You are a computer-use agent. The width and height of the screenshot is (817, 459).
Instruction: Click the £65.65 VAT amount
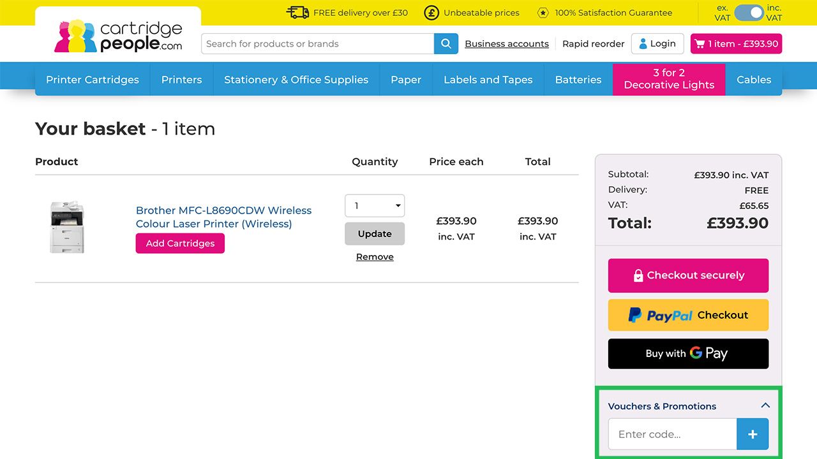click(x=754, y=206)
